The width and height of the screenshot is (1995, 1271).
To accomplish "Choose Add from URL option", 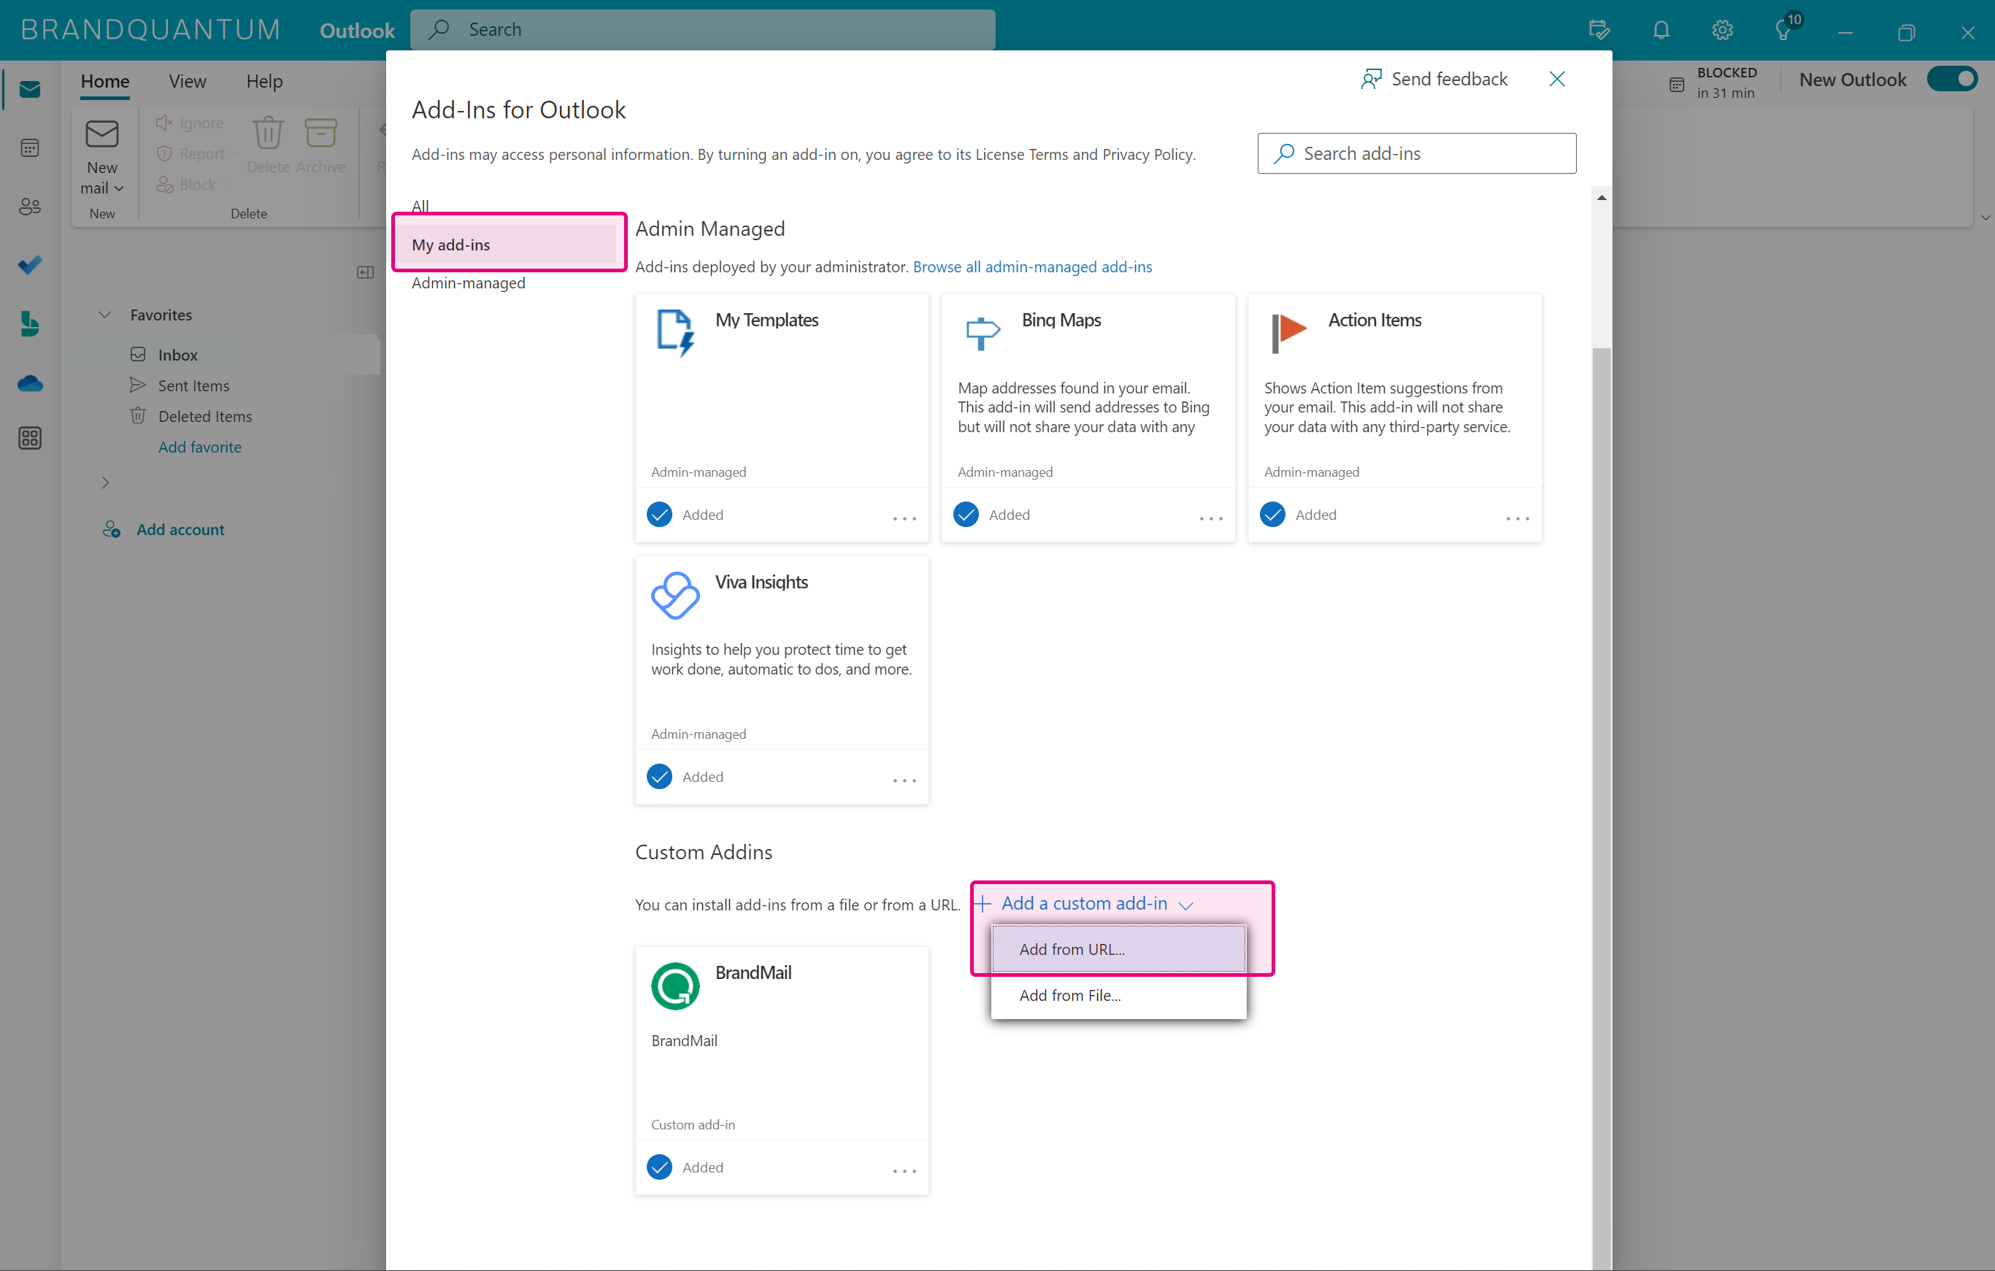I will click(1118, 950).
